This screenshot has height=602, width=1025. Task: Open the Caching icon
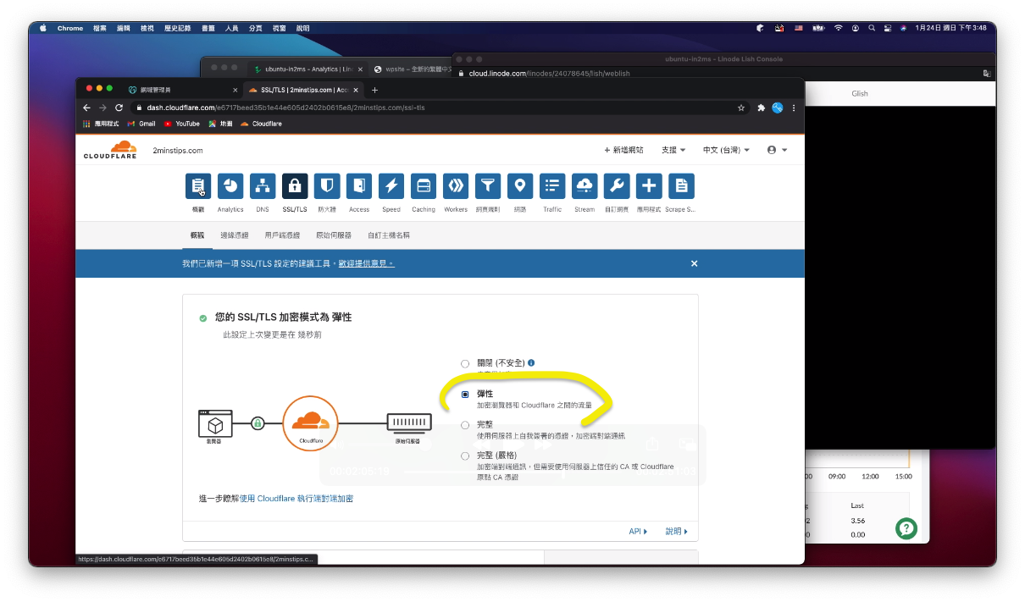(x=424, y=185)
